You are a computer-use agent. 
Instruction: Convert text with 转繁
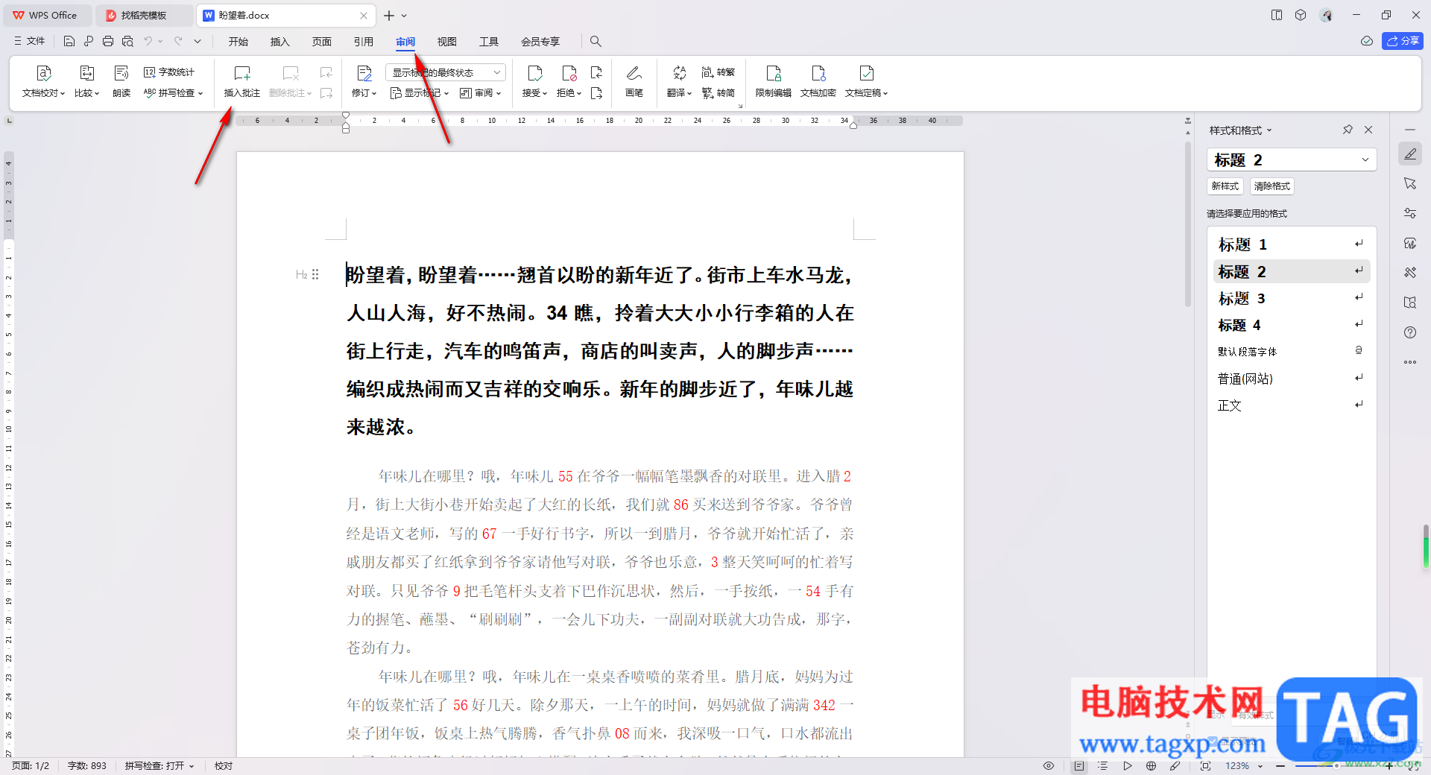(x=718, y=72)
